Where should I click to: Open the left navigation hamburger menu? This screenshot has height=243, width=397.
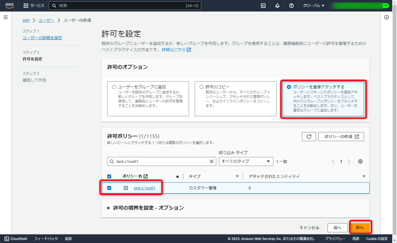coord(5,17)
